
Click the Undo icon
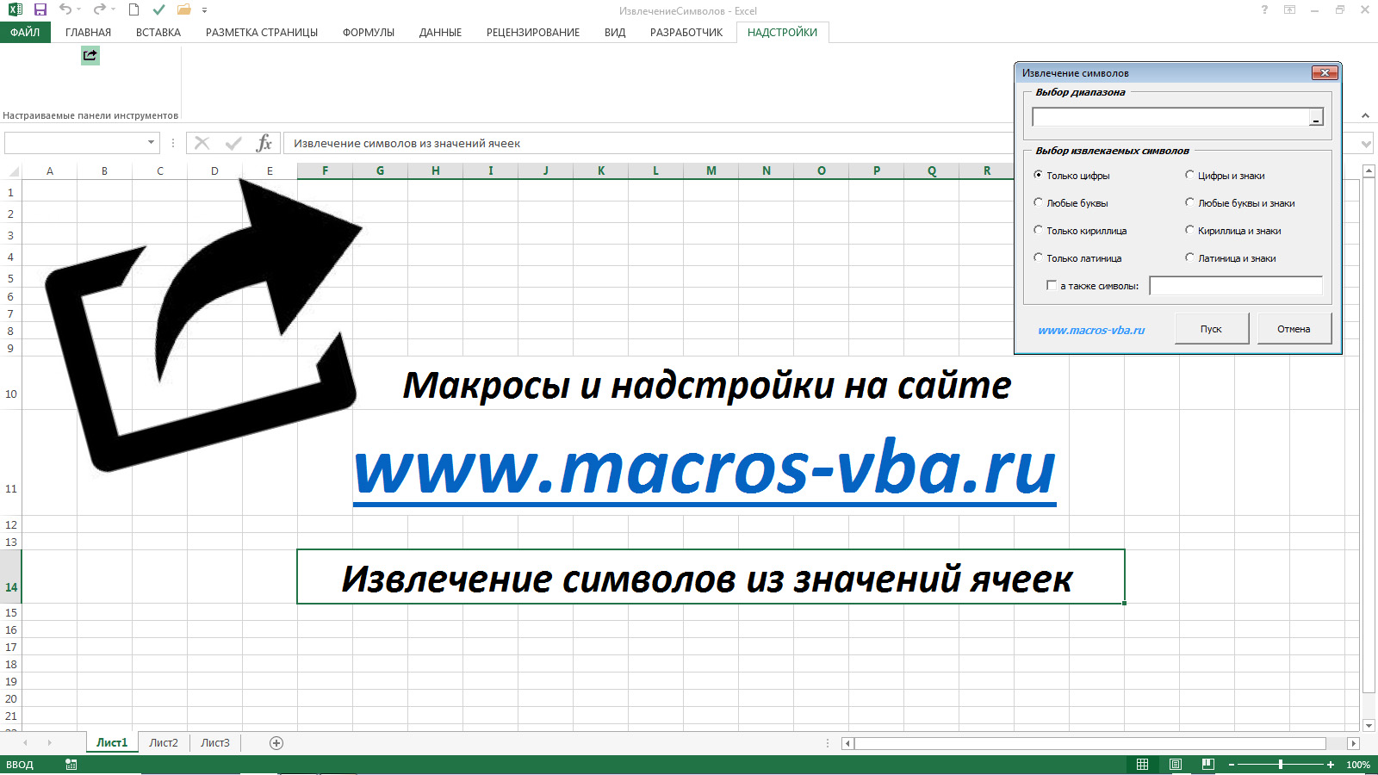coord(65,10)
